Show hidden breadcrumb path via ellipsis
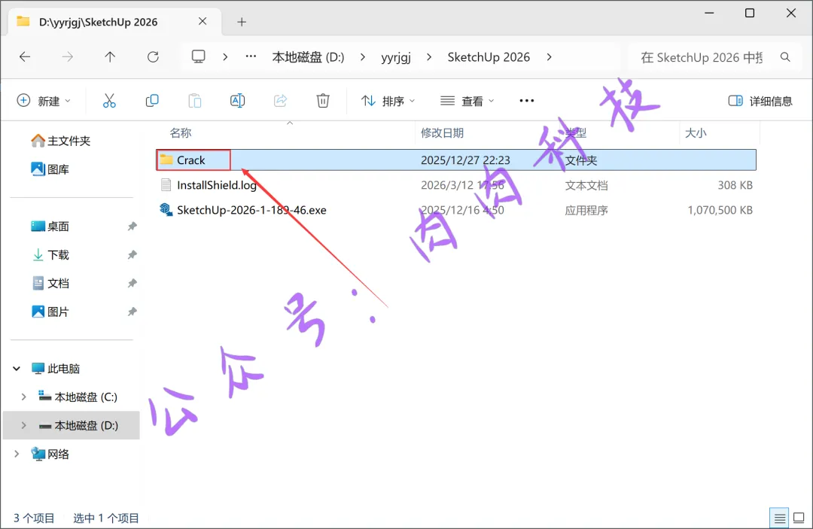 [251, 56]
